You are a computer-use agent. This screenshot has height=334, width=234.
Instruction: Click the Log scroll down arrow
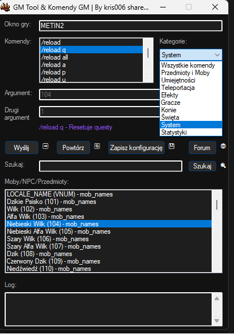[x=217, y=321]
